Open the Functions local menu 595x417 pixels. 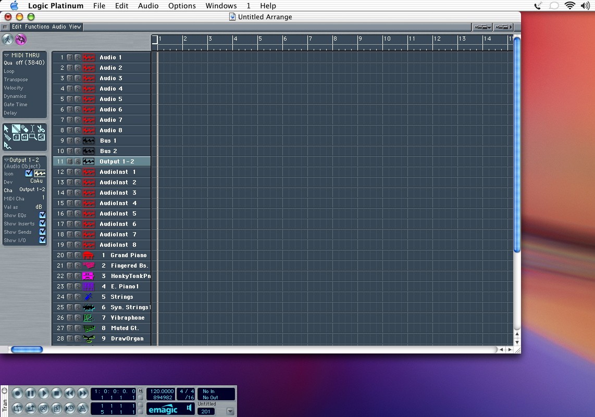pyautogui.click(x=37, y=27)
